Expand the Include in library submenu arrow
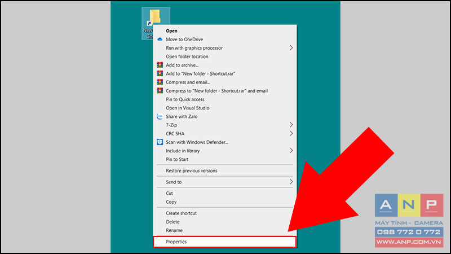 291,151
